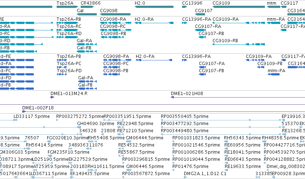Screen dimensions: 305x179
Task: Click EST RE55867.5prime
Action: coord(136,152)
